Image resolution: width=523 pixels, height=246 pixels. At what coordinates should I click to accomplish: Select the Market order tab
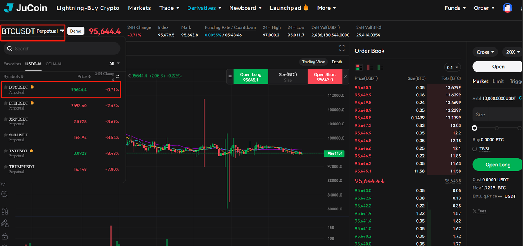tap(481, 81)
